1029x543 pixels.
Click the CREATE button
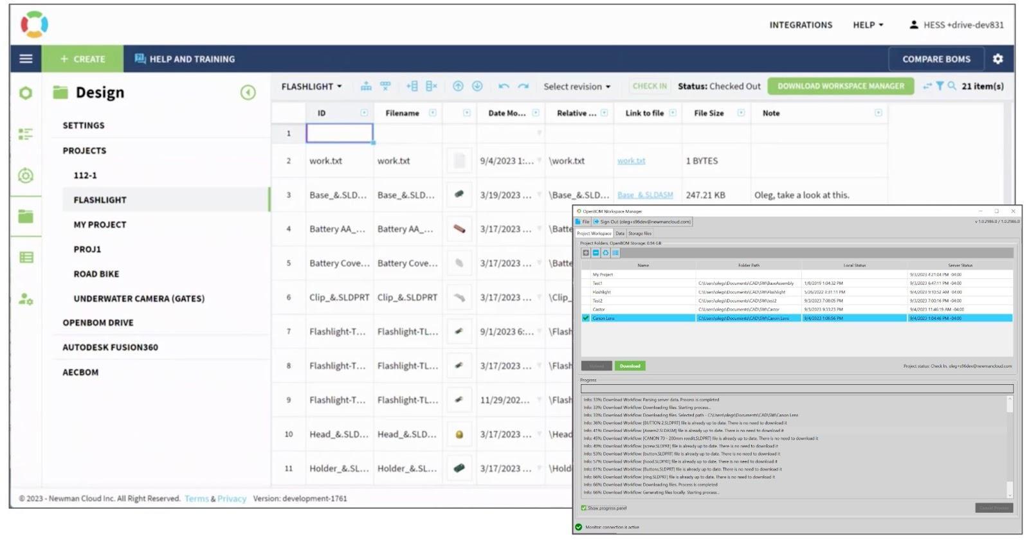82,58
